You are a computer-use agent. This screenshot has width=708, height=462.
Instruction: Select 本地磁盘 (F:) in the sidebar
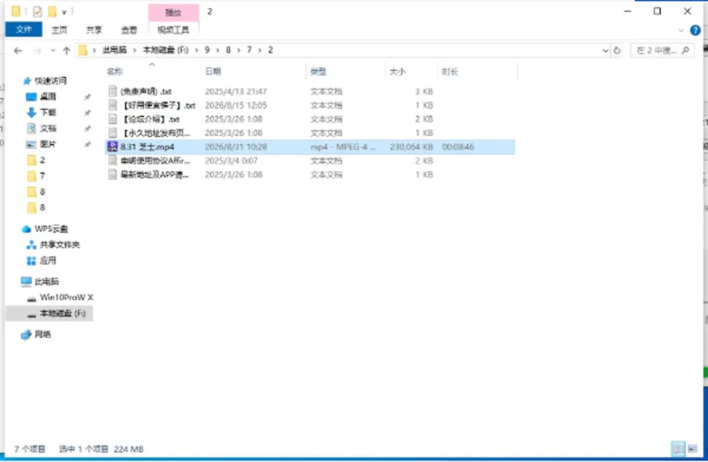tap(49, 313)
